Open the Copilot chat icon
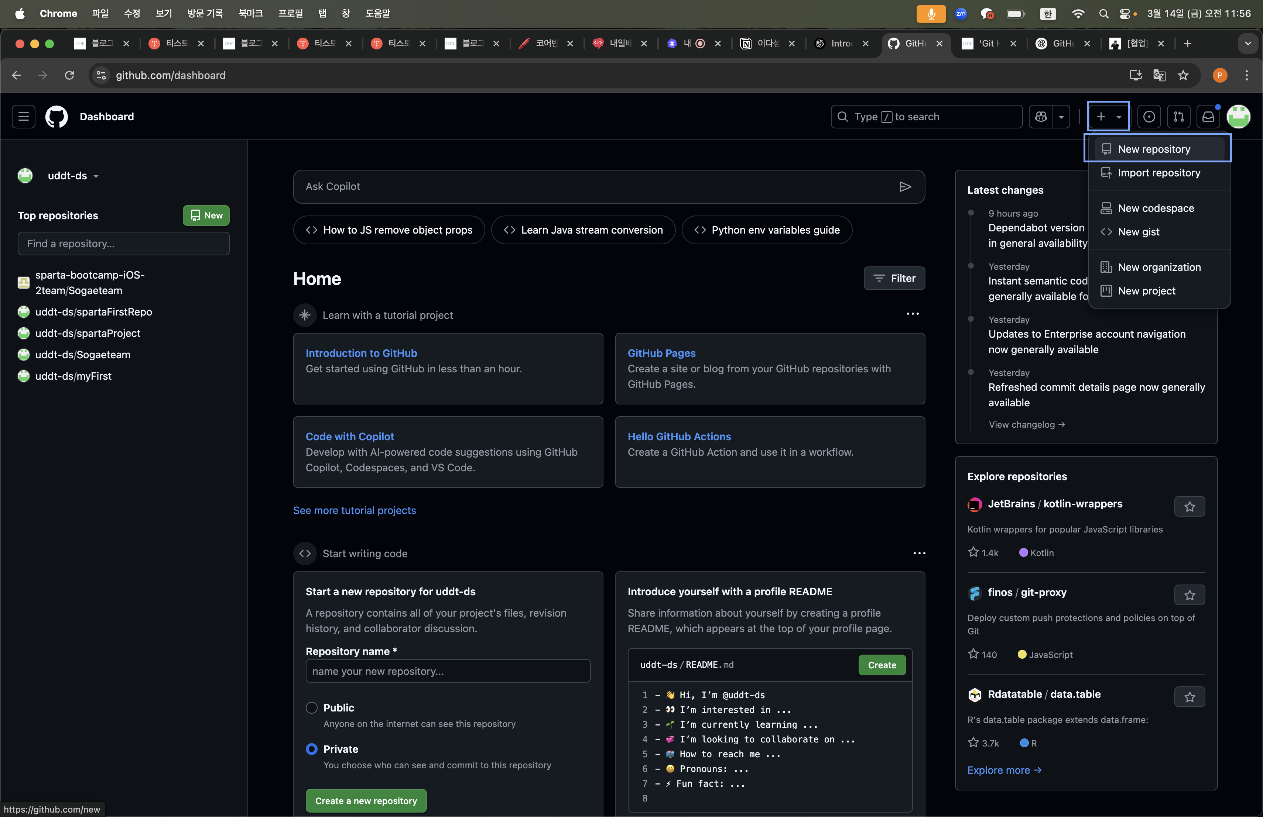1263x817 pixels. click(x=1041, y=117)
